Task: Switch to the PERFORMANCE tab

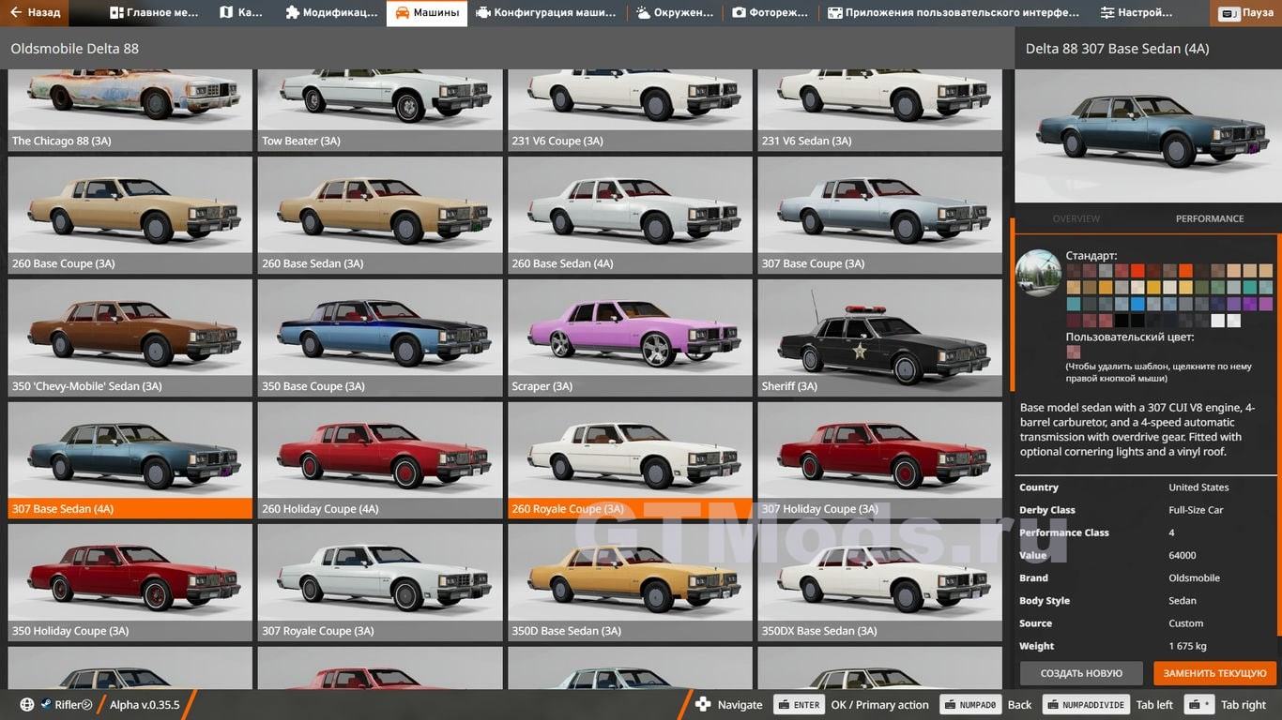Action: coord(1210,218)
